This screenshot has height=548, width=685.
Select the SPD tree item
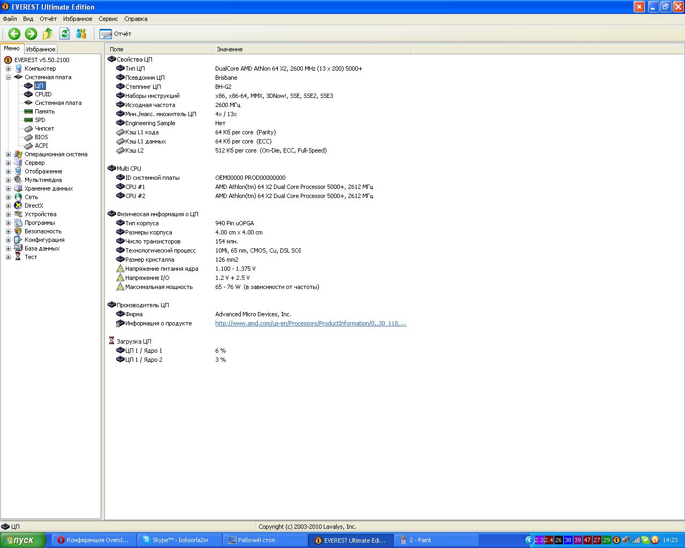coord(40,120)
